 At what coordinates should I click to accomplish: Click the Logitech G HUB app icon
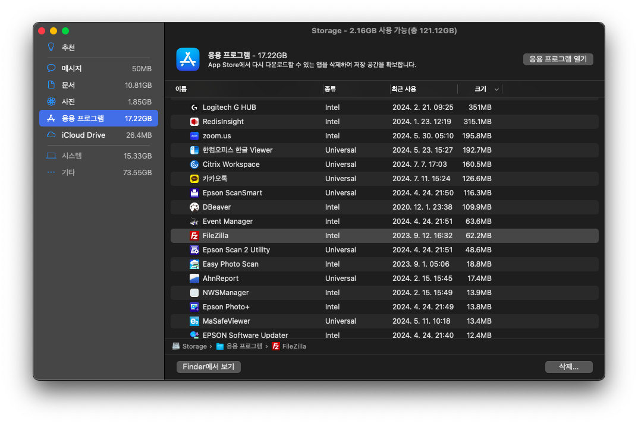(194, 107)
